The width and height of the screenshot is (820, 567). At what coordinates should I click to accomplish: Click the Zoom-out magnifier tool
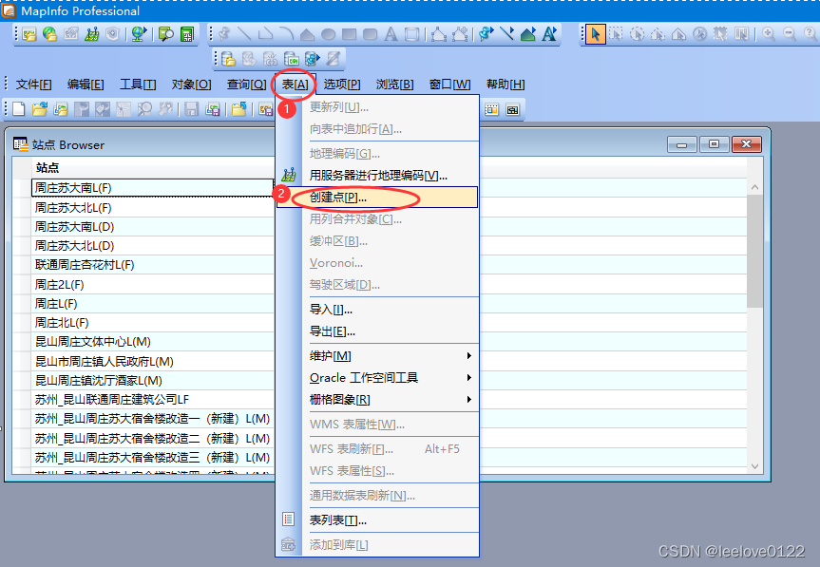[790, 34]
